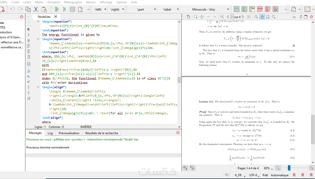Insert table column icon
This screenshot has height=179, width=315.
pyautogui.click(x=244, y=10)
